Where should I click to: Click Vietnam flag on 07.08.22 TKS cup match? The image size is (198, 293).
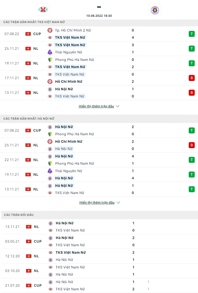point(28,34)
